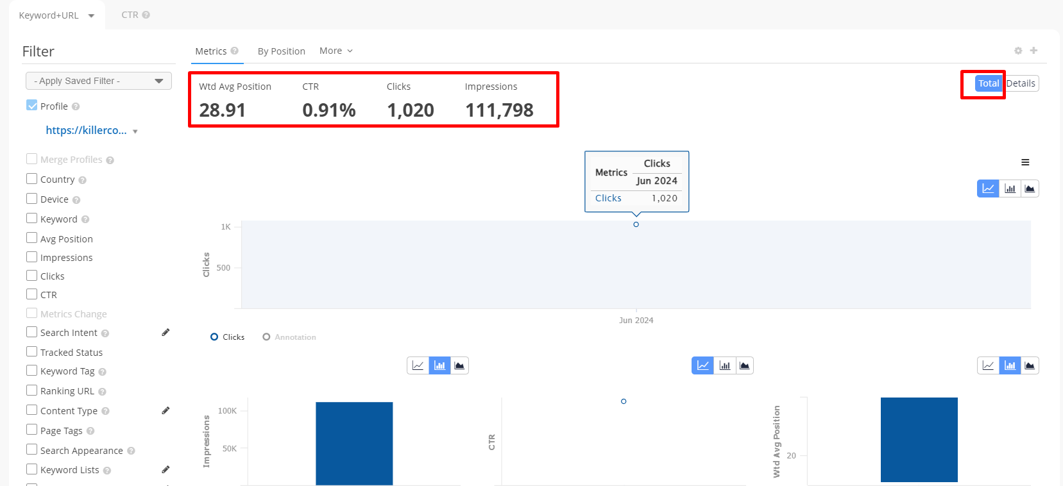Set Wtd Avg Position chart to line view

click(988, 365)
